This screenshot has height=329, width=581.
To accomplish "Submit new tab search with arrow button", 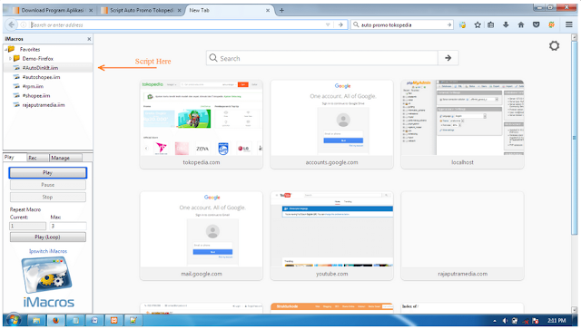I will coord(448,58).
